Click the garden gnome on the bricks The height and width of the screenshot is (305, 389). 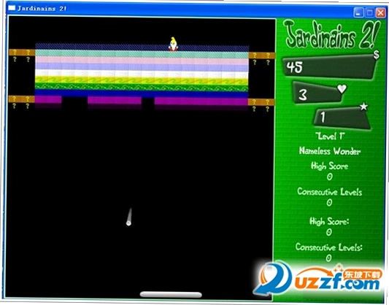click(173, 44)
